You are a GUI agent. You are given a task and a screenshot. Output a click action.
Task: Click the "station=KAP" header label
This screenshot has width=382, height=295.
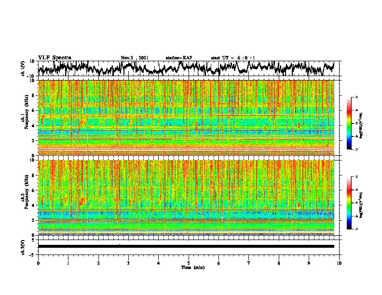click(179, 58)
